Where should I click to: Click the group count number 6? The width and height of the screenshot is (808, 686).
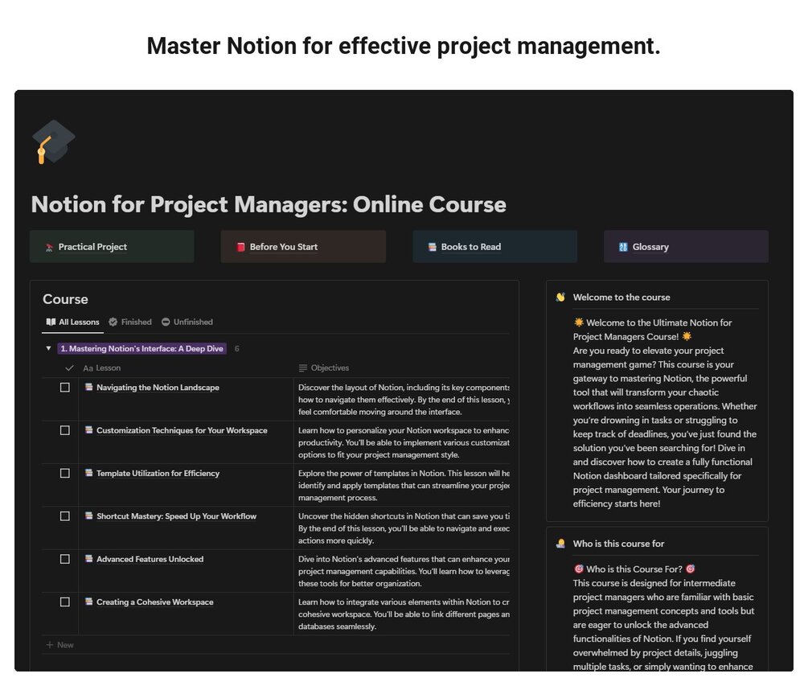[236, 348]
